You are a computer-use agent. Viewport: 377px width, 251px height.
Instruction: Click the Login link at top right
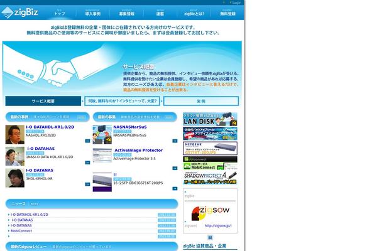coord(236,3)
